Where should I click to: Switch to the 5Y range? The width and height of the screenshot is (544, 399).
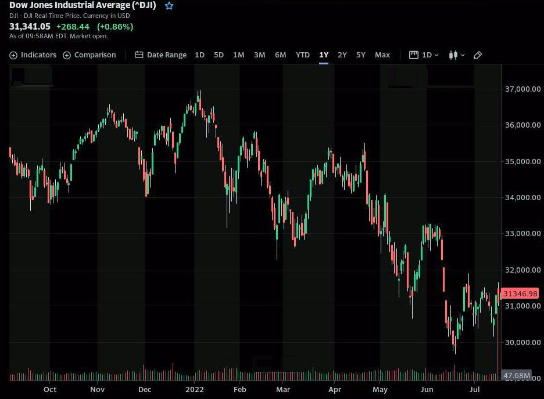361,55
